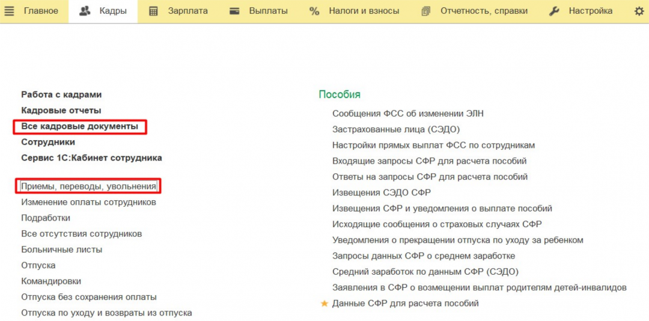Viewport: 649px width, 321px height.
Task: Open Ответы на запросы СФР для расчета пособий
Action: click(430, 177)
